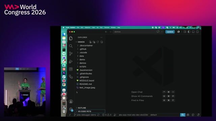Click the highlighted magnifier status bar item
This screenshot has height=121, width=216.
[x=183, y=115]
